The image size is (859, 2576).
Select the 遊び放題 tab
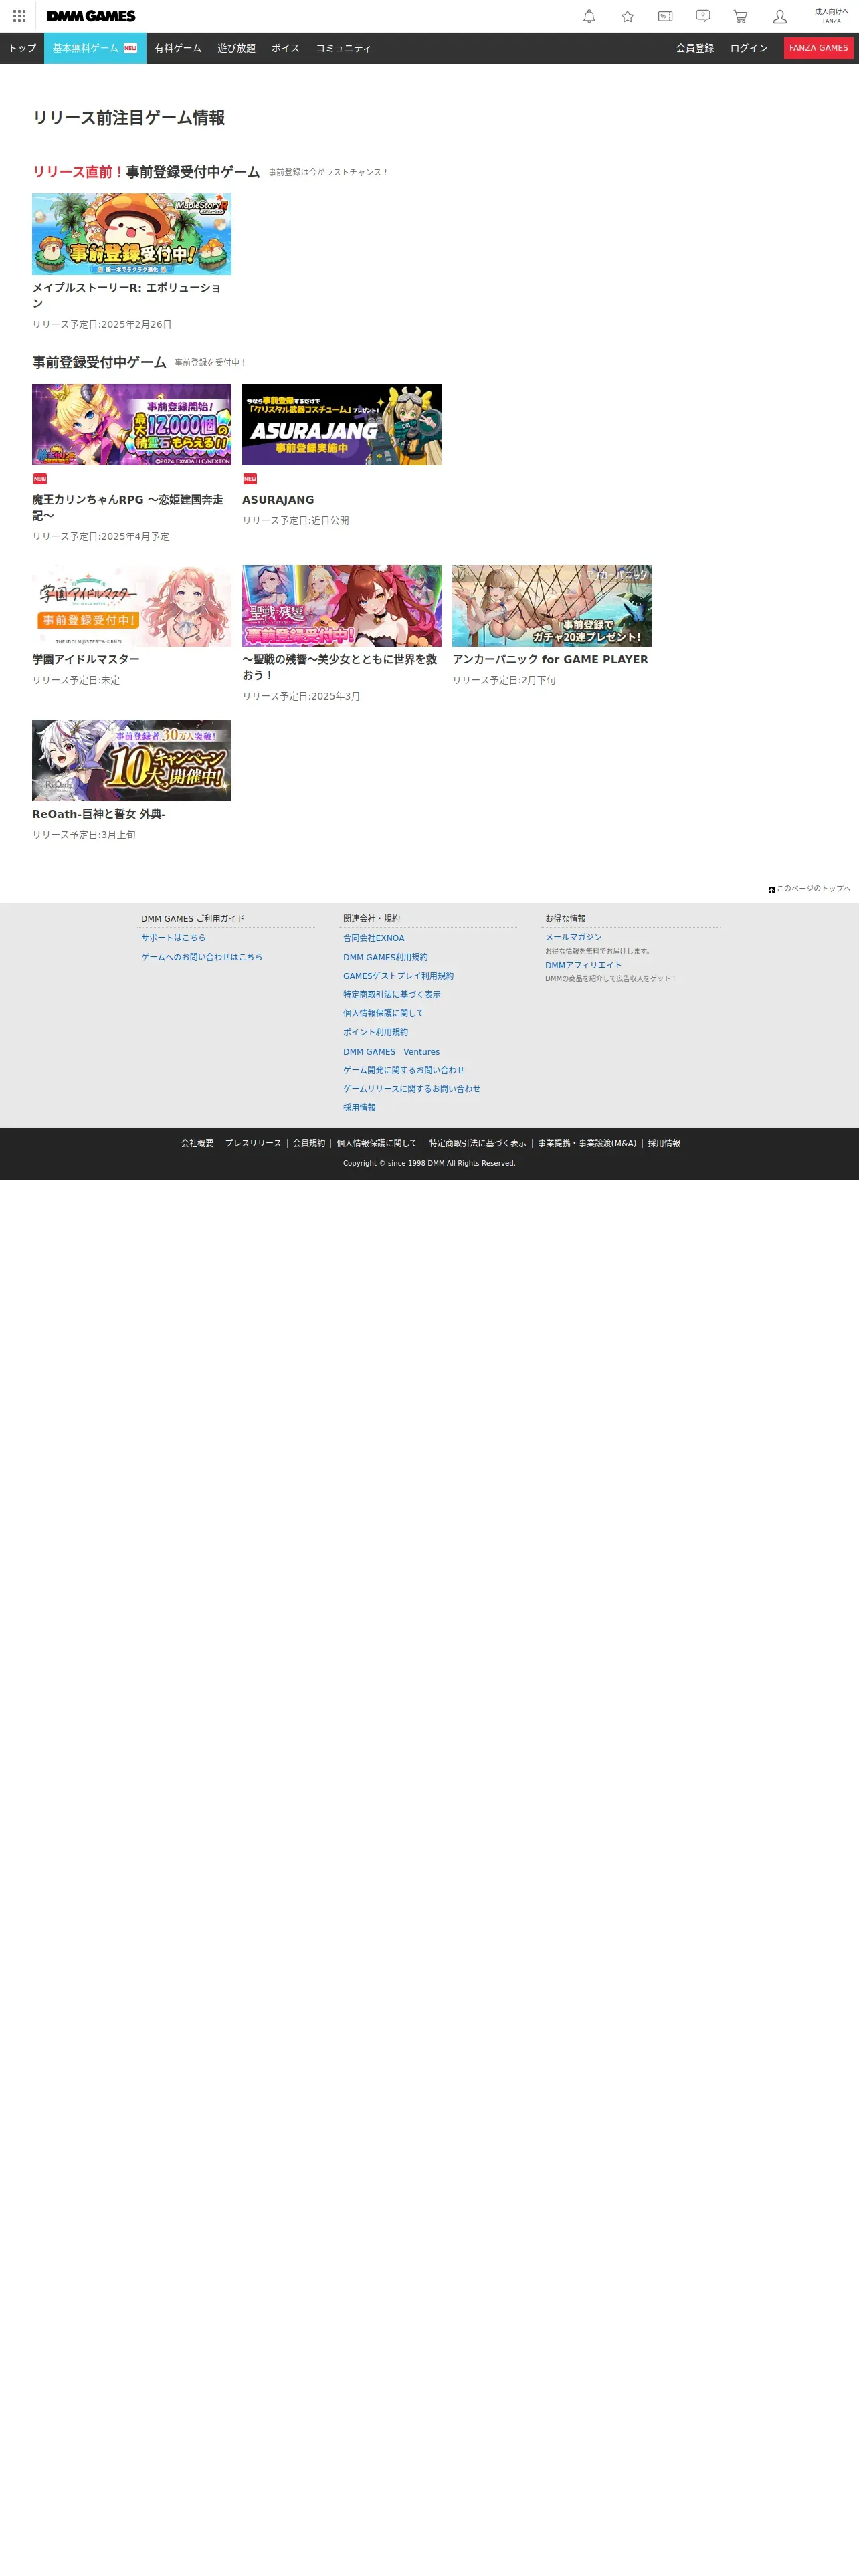[236, 48]
